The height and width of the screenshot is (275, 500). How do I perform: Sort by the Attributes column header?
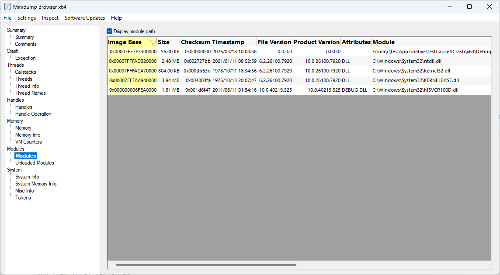(356, 42)
